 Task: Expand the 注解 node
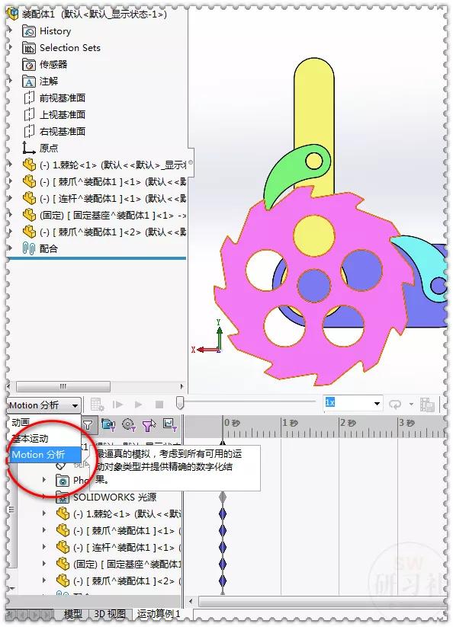click(x=11, y=81)
